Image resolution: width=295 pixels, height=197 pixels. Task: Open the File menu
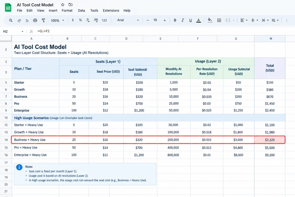pos(19,11)
